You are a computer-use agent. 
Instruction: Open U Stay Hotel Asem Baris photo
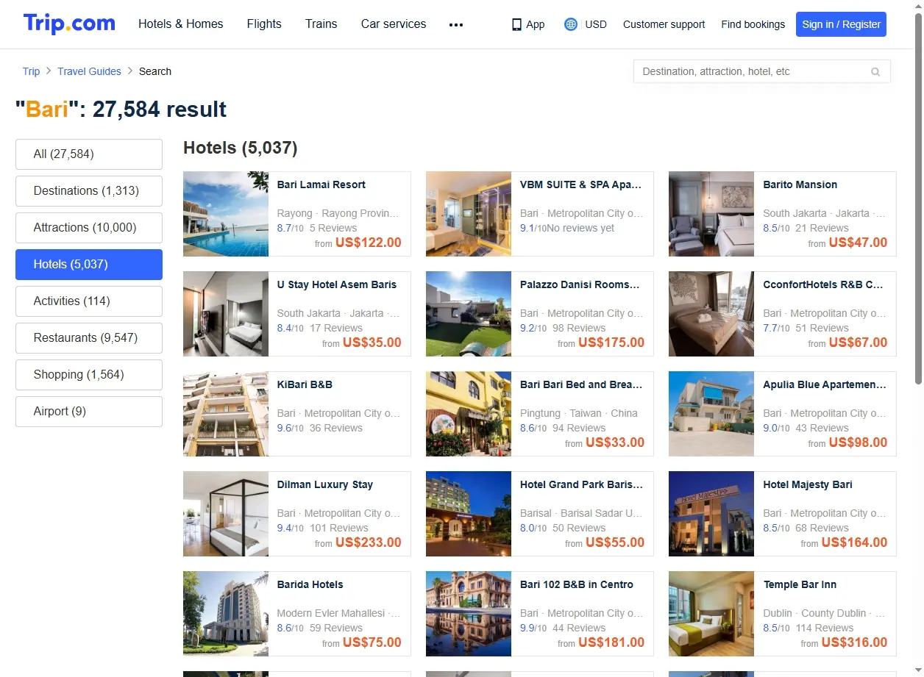(x=226, y=314)
